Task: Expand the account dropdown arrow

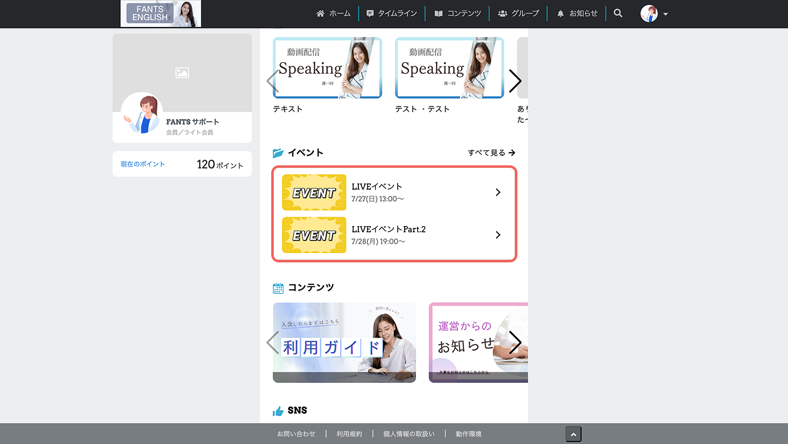Action: pos(665,14)
